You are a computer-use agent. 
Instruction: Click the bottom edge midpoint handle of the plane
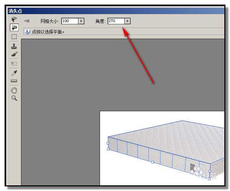click(153, 162)
